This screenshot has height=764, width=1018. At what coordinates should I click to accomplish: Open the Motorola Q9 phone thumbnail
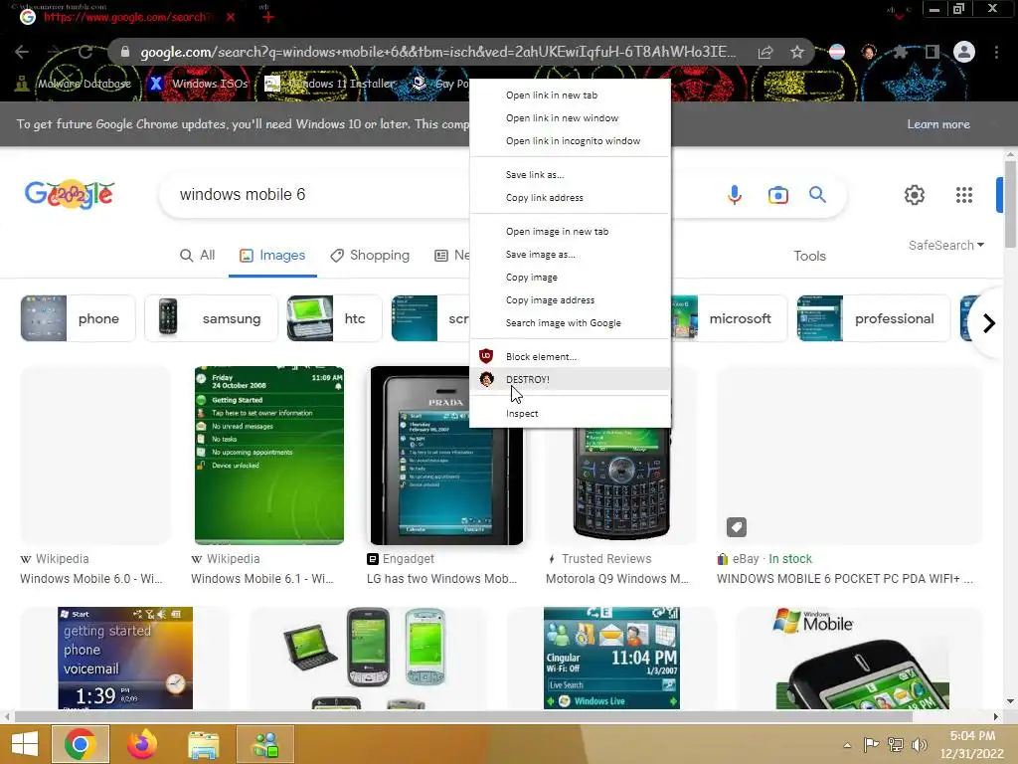(x=621, y=484)
